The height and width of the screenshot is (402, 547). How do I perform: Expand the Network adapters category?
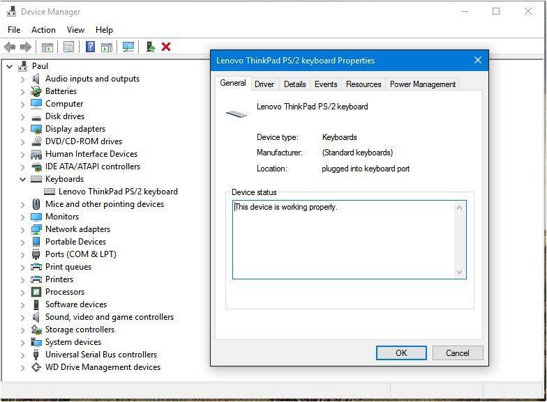(22, 229)
